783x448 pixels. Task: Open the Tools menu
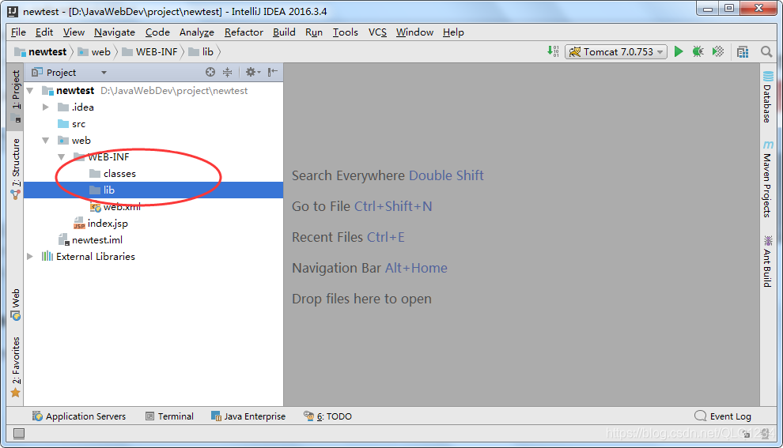[346, 32]
